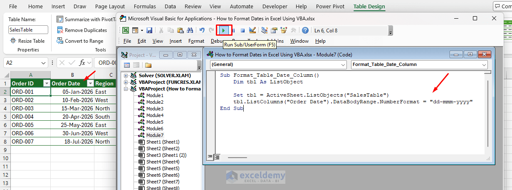Click Remove Duplicates in Tools group
This screenshot has height=190, width=512.
click(x=82, y=30)
